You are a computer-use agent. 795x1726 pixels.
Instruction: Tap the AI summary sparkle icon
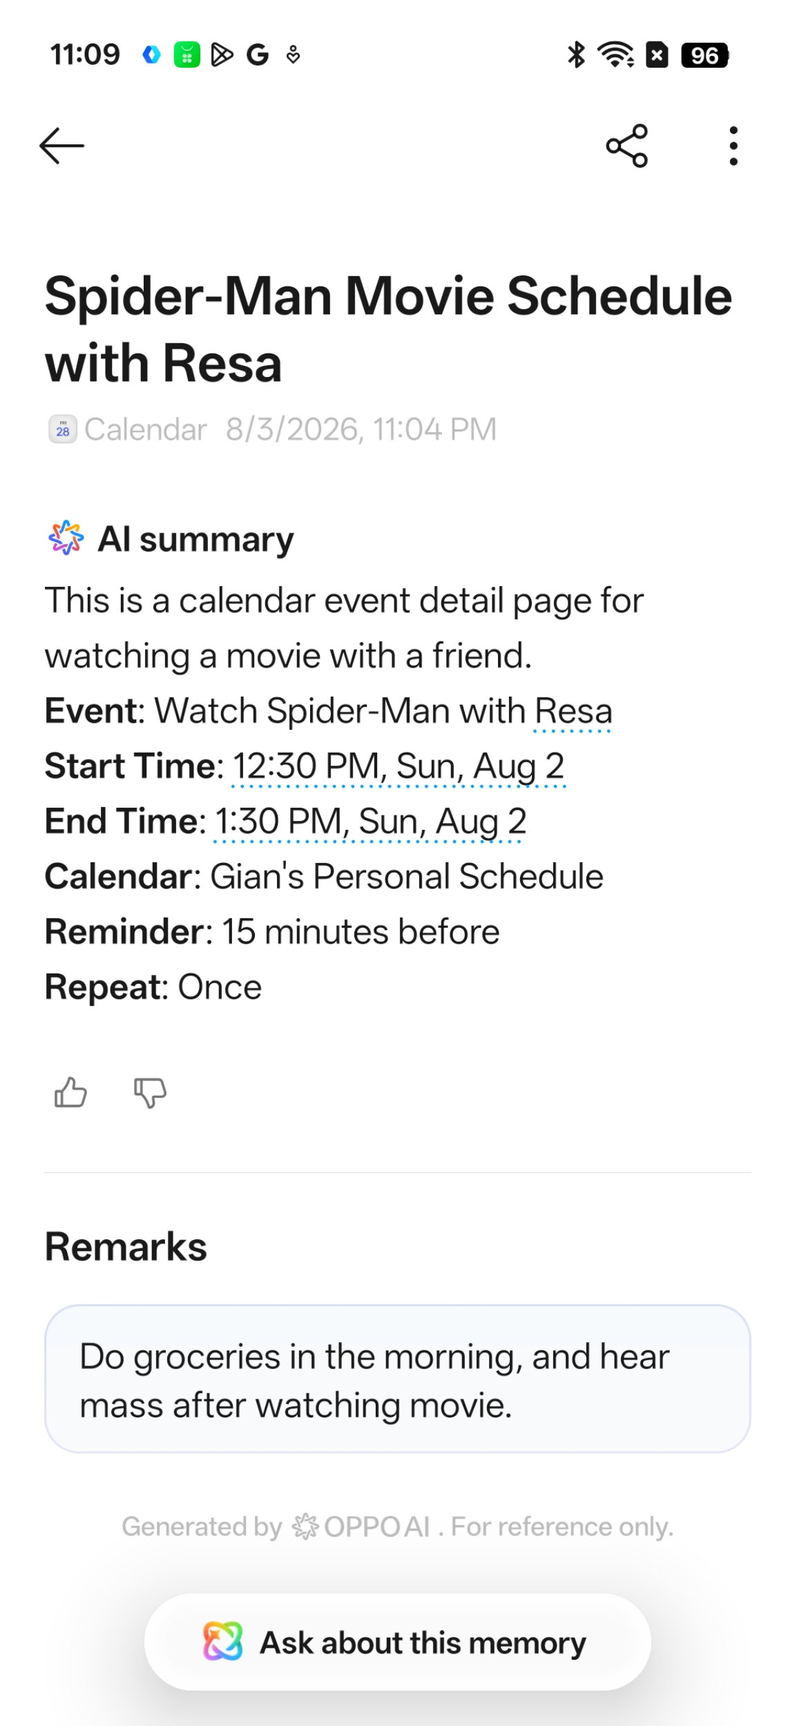[66, 538]
